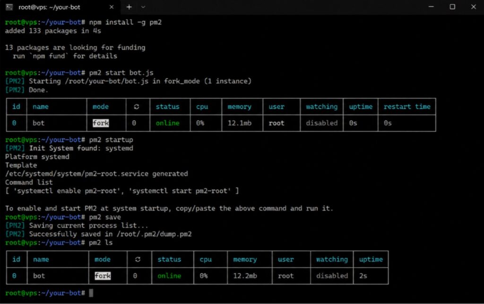Screen dimensions: 484x304
Task: Click the '12.1mb' memory value
Action: [240, 123]
